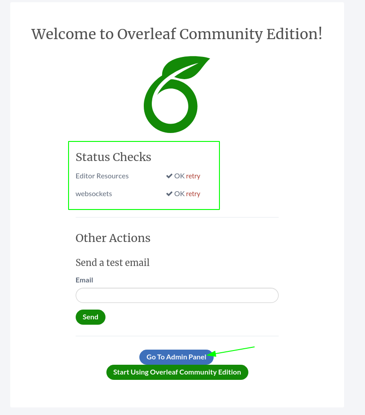365x415 pixels.
Task: Start Using Overleaf Community Edition
Action: click(177, 372)
